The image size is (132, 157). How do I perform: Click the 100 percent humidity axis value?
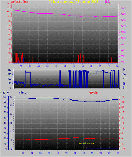(5, 97)
